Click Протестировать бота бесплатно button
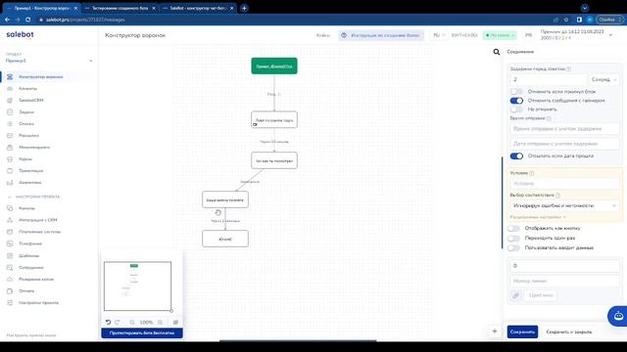 pyautogui.click(x=142, y=332)
